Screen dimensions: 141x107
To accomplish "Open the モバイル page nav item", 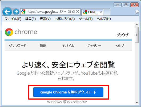I will [x=68, y=46].
